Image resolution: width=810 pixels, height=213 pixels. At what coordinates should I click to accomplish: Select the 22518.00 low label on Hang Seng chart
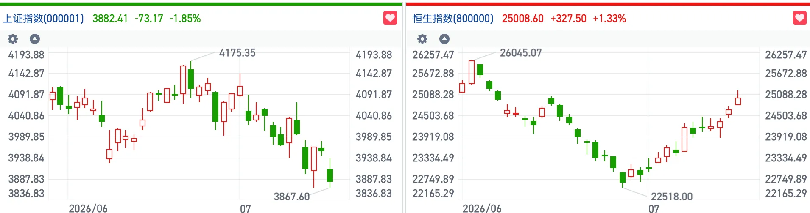point(672,197)
